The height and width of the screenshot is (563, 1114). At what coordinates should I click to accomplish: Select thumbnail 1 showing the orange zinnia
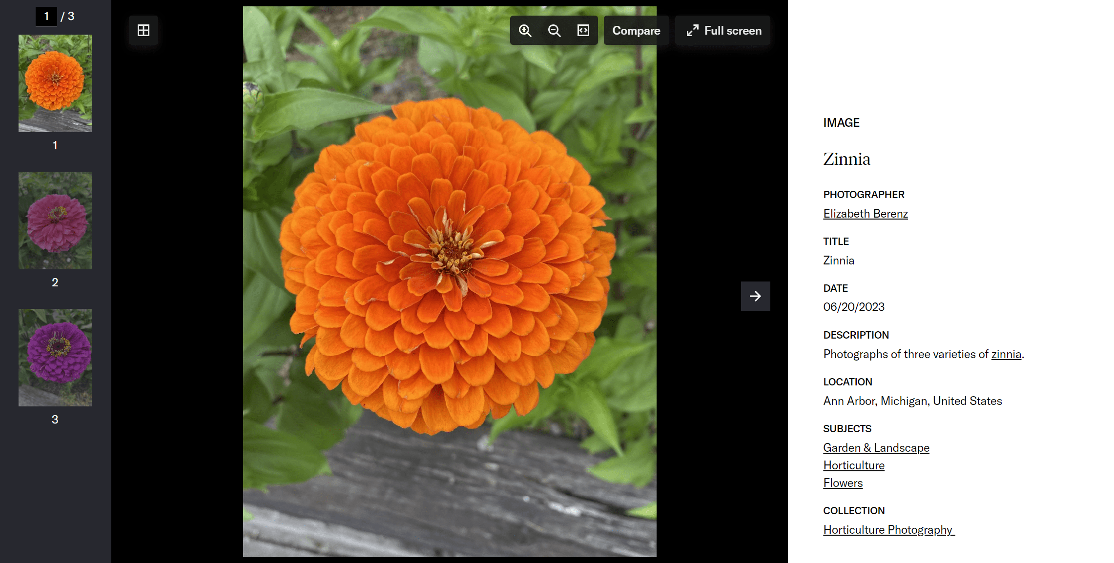55,83
